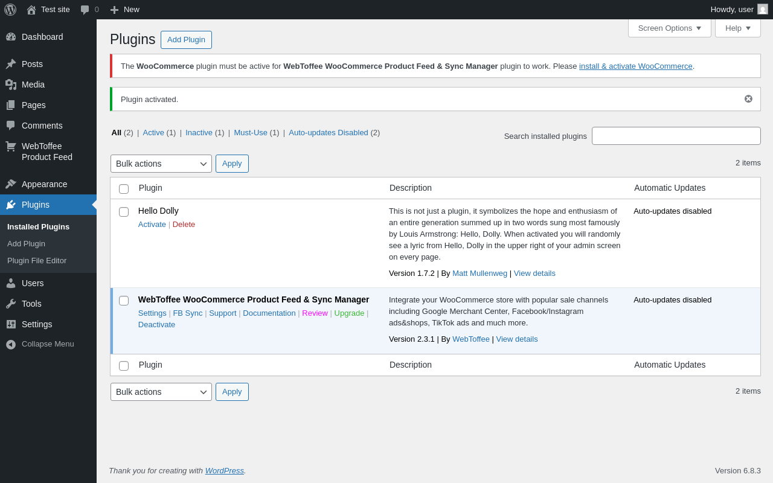Viewport: 773px width, 483px height.
Task: Expand the Help tab dropdown
Action: pos(737,28)
